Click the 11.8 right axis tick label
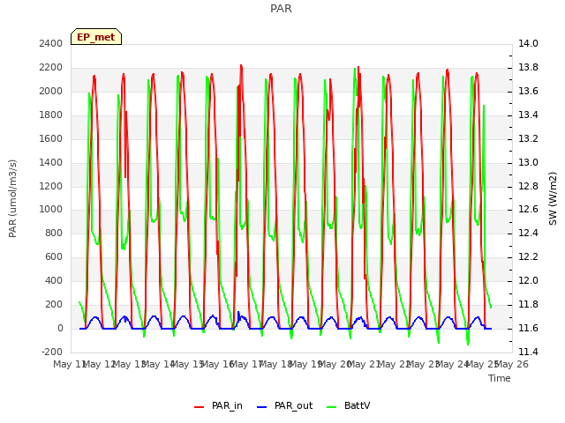Viewport: 565px width, 423px height. click(528, 304)
